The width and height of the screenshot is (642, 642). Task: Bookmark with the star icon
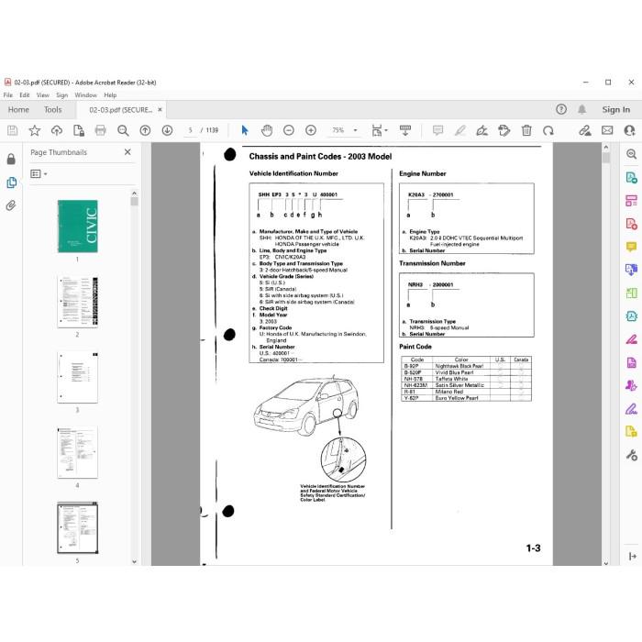[x=35, y=130]
